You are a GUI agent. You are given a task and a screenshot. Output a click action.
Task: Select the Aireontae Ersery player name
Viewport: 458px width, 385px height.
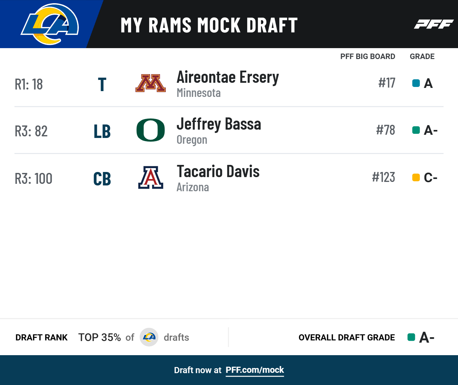click(228, 77)
